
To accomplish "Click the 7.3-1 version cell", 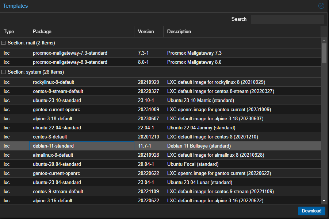I will tap(149, 53).
